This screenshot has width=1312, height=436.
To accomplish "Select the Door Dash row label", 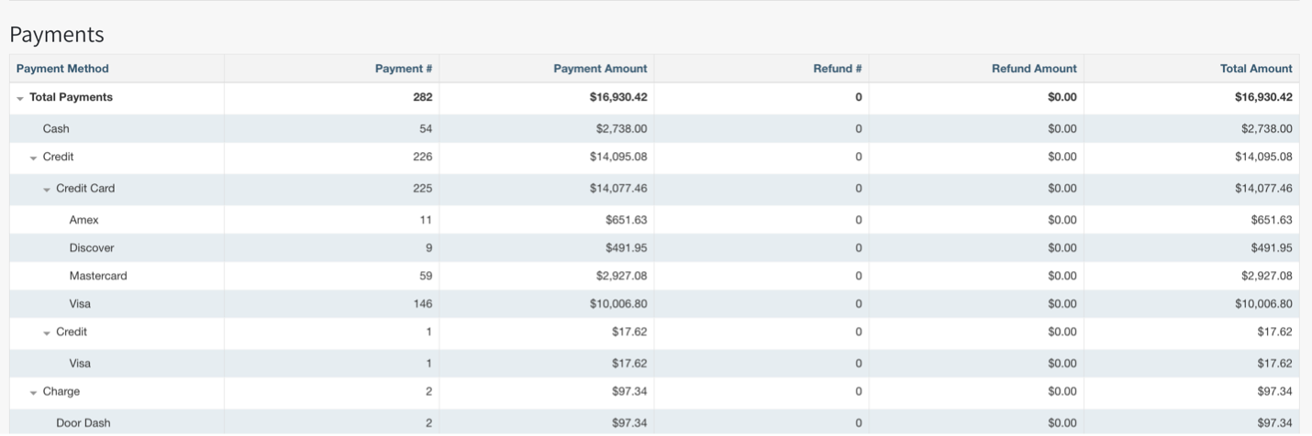I will 83,423.
